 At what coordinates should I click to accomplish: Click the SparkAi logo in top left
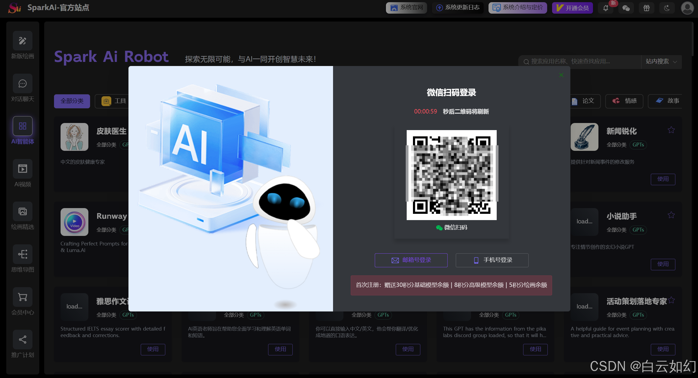click(x=14, y=8)
